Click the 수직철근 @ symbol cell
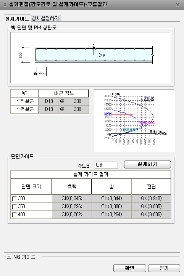This screenshot has height=276, width=184. [x=62, y=101]
